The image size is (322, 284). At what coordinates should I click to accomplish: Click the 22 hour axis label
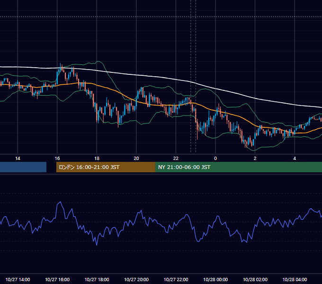tap(176, 159)
